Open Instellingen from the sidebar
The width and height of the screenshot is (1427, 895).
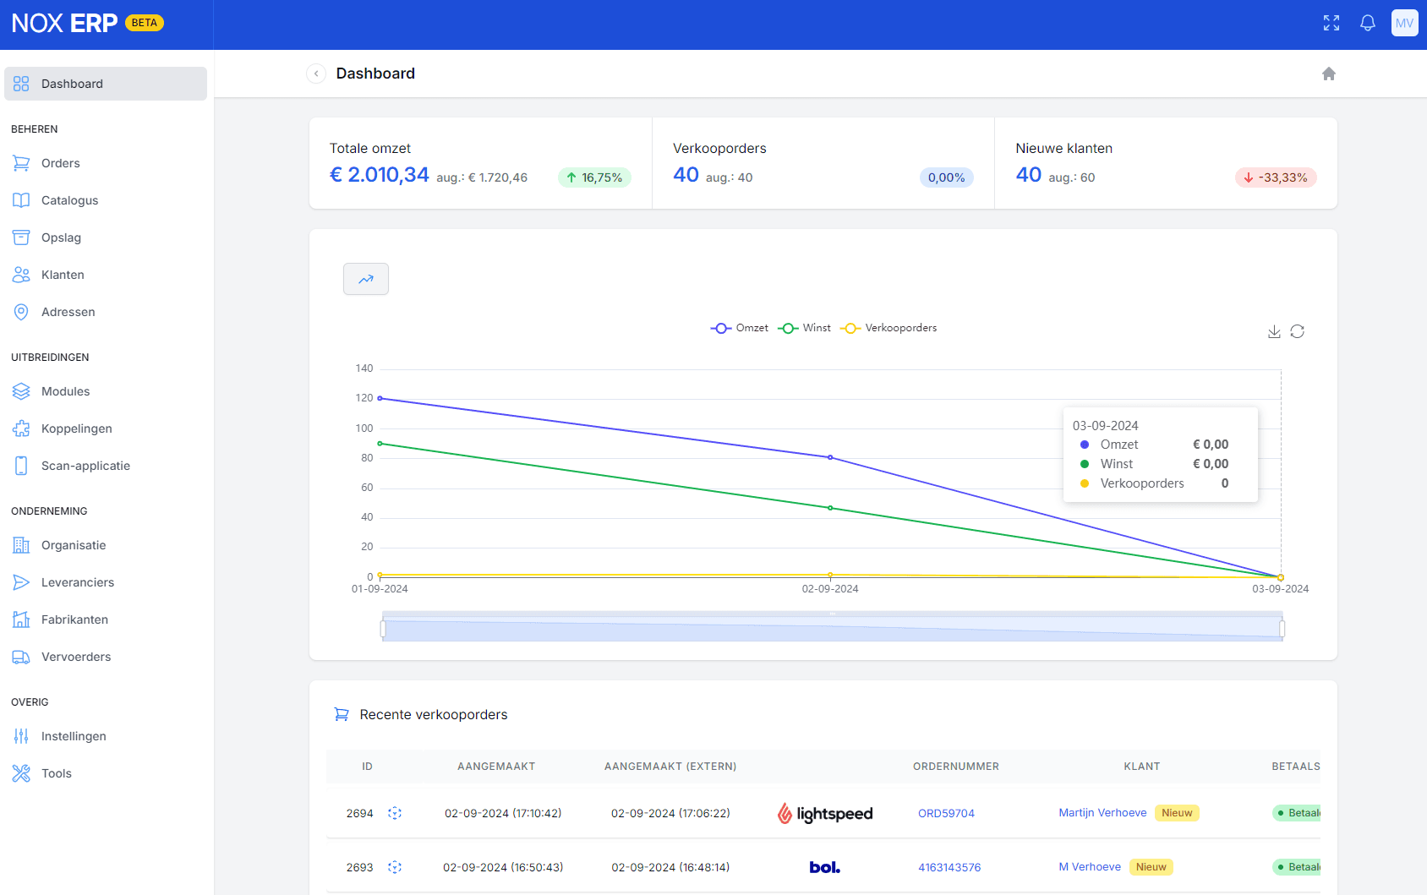click(74, 736)
